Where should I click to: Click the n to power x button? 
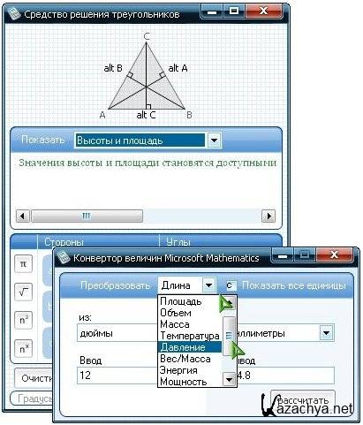point(23,349)
